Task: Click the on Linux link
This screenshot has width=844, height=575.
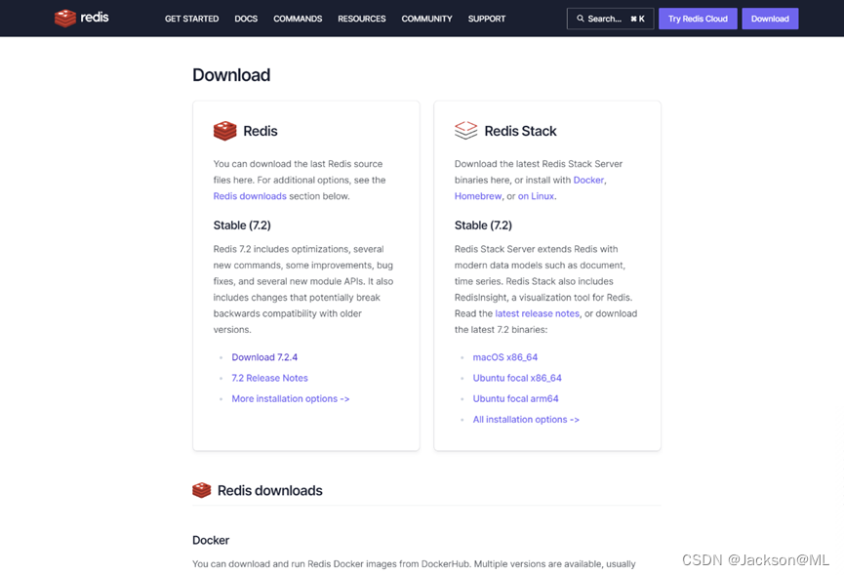Action: pyautogui.click(x=536, y=196)
